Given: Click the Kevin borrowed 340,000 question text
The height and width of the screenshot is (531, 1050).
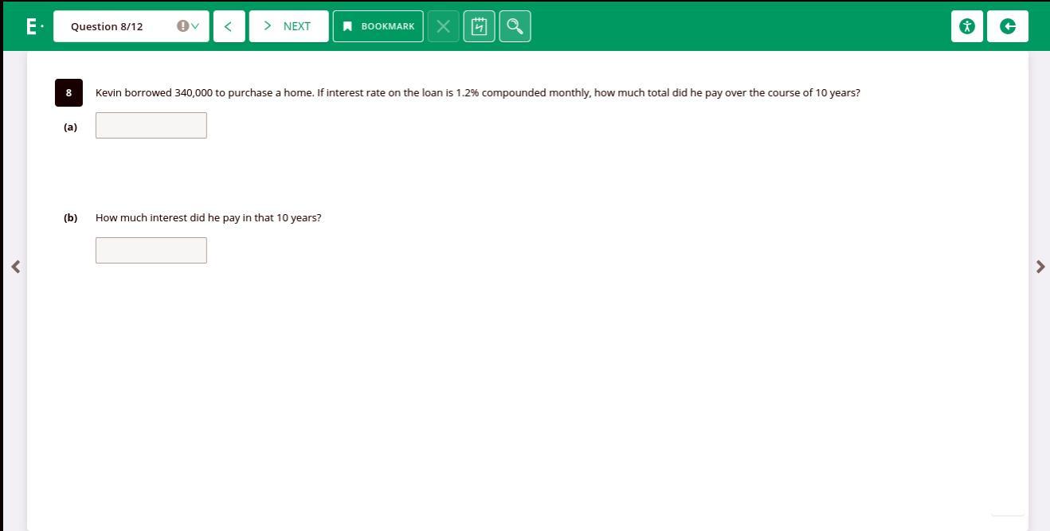Looking at the screenshot, I should click(x=478, y=92).
